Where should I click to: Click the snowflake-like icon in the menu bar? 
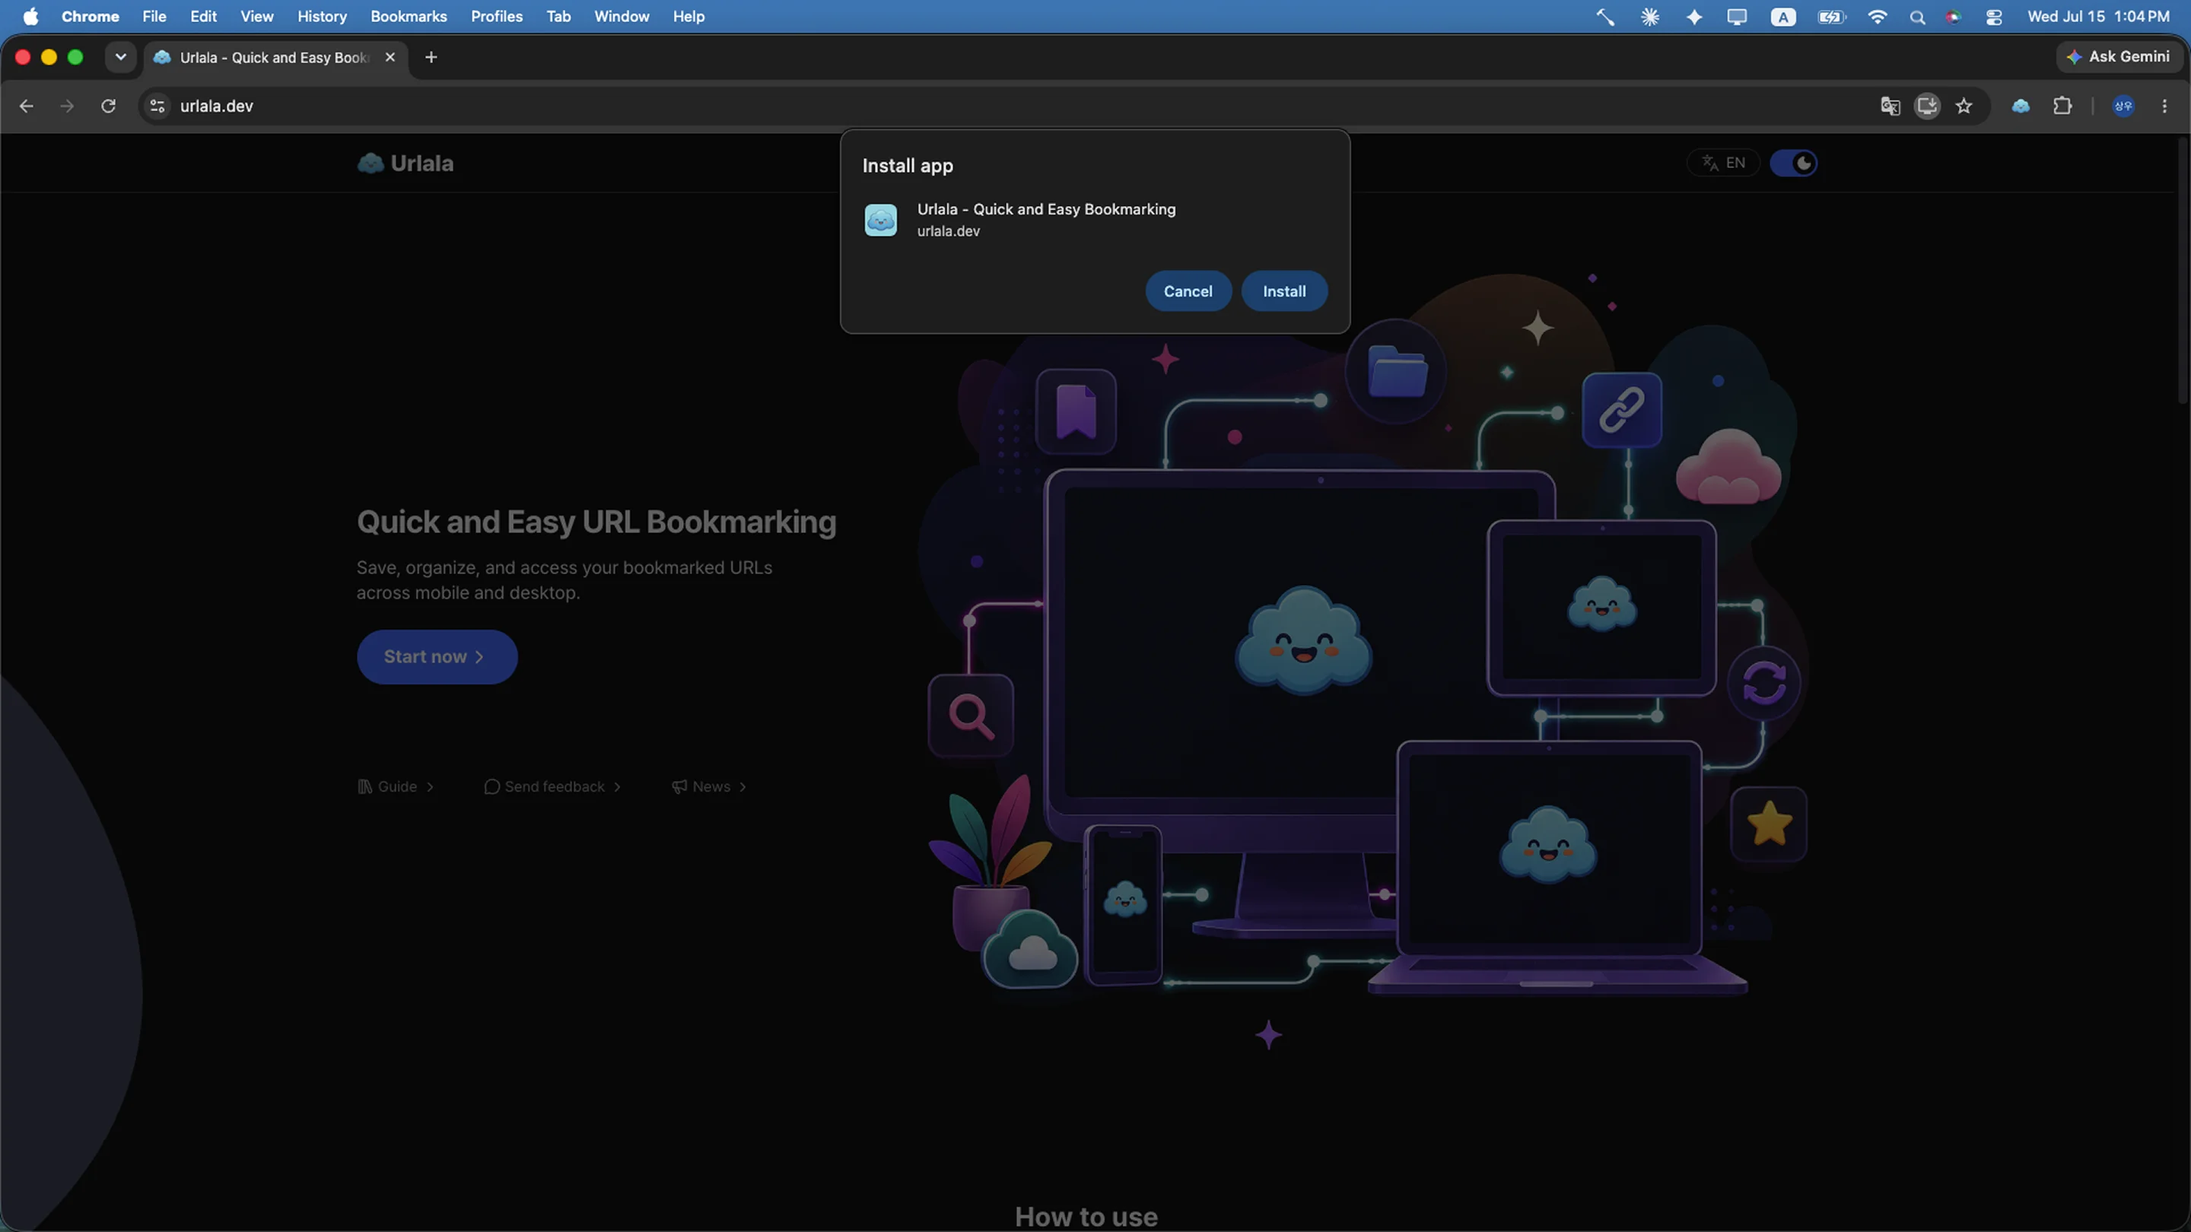(1650, 16)
